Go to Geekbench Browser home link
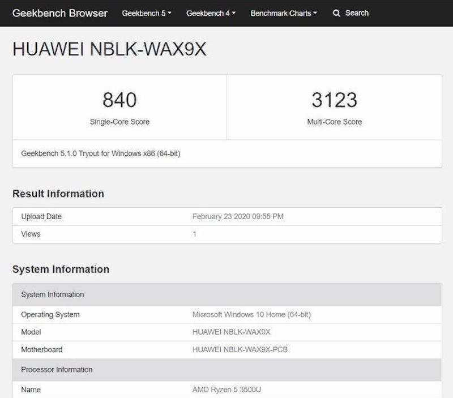The width and height of the screenshot is (453, 398). click(60, 13)
